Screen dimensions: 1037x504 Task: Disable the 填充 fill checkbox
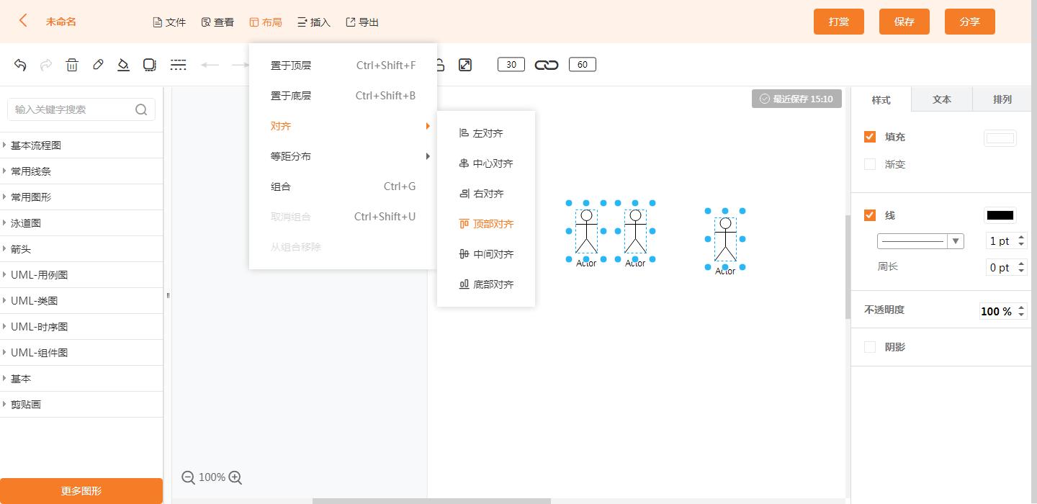(x=870, y=136)
